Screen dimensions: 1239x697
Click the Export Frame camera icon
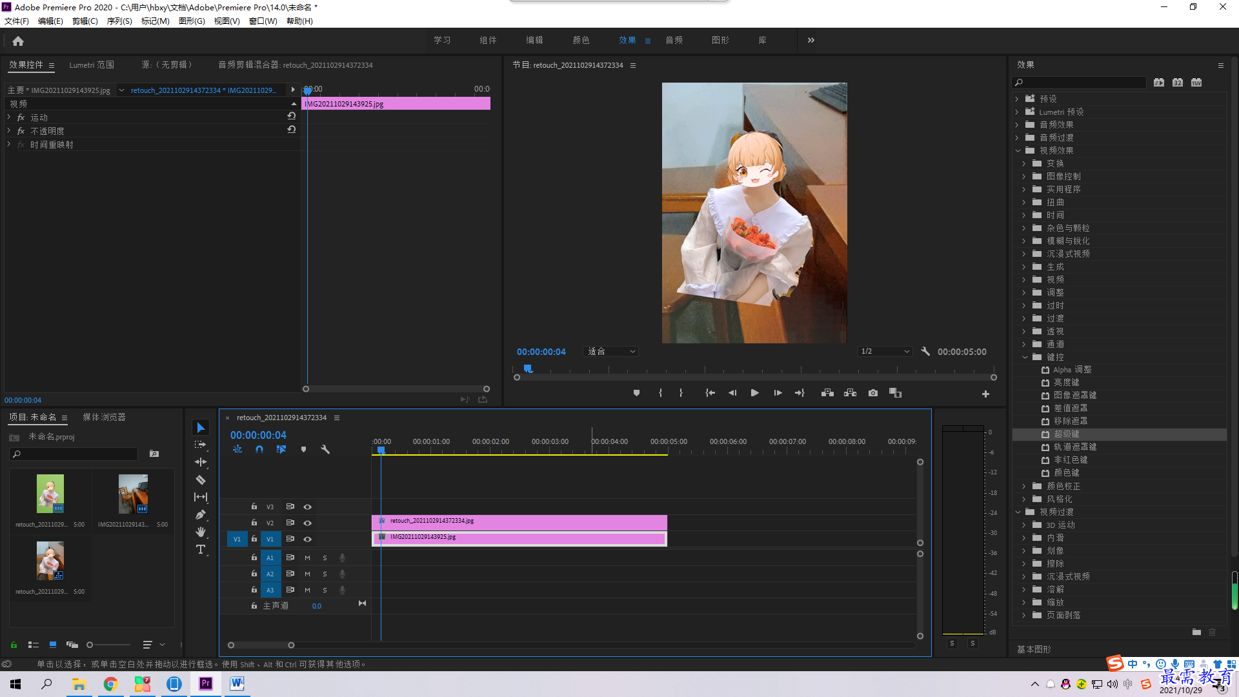click(872, 393)
